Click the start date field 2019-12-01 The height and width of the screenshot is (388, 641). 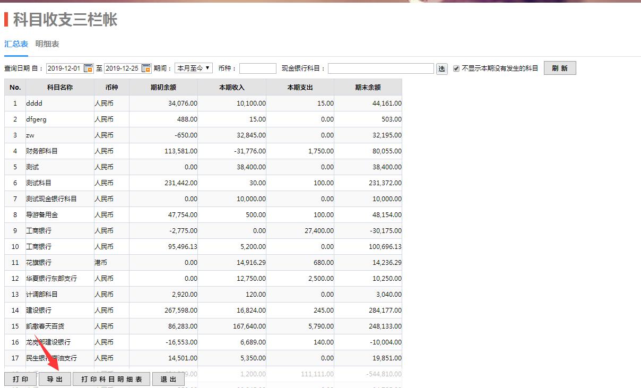pos(64,68)
